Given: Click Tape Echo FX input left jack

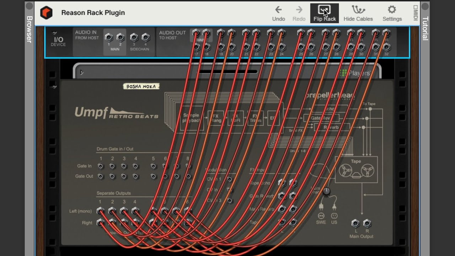Looking at the screenshot, I should pos(282,183).
